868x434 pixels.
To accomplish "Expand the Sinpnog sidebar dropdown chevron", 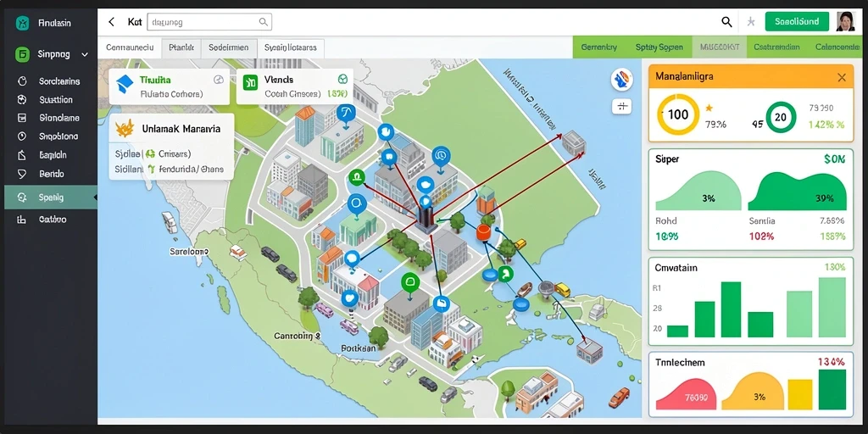I will click(85, 55).
